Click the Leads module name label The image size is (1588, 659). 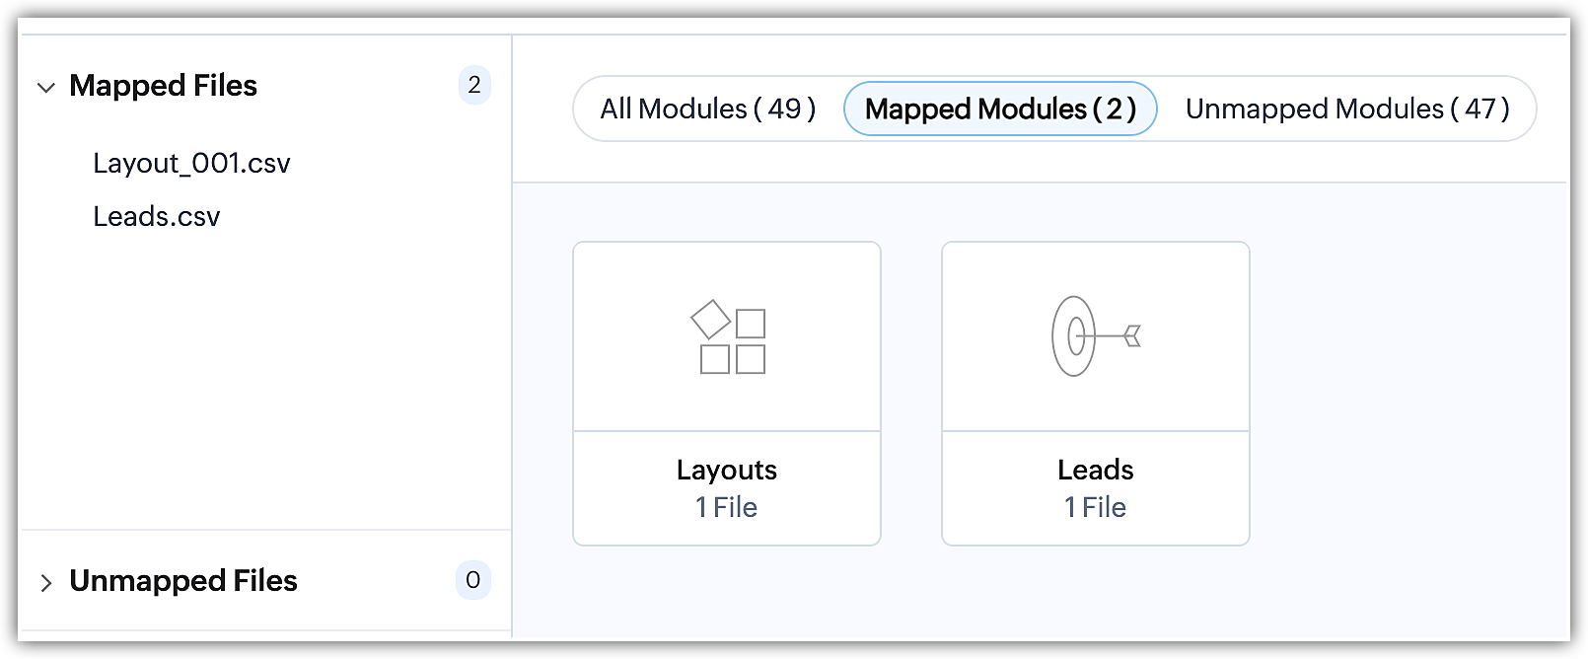pos(1096,470)
